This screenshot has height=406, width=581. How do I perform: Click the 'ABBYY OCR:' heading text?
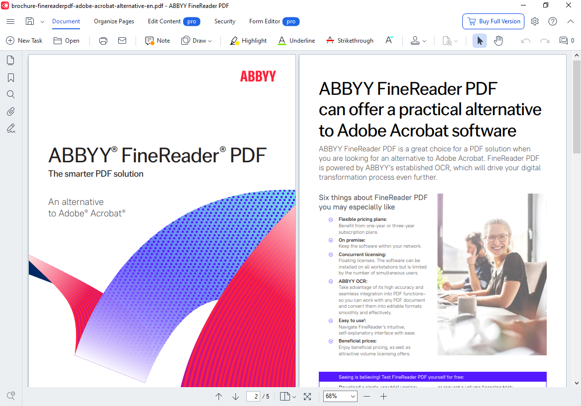tap(353, 281)
